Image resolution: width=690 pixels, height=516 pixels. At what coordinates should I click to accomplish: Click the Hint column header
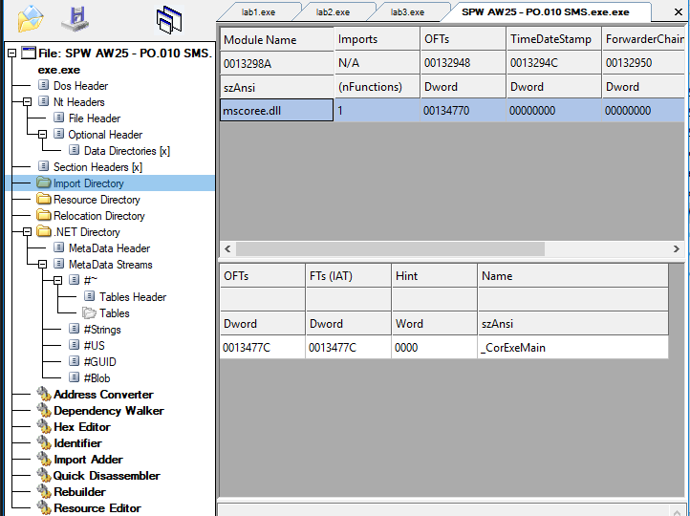pyautogui.click(x=434, y=276)
